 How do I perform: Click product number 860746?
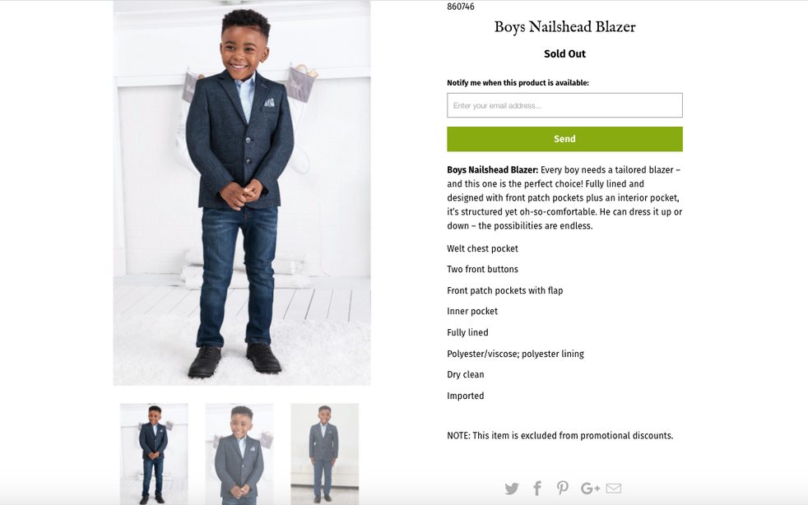[x=461, y=7]
